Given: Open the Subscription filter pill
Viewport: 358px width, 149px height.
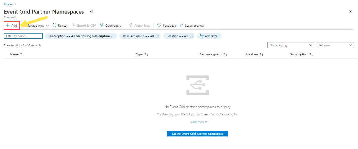Looking at the screenshot, I should [80, 36].
